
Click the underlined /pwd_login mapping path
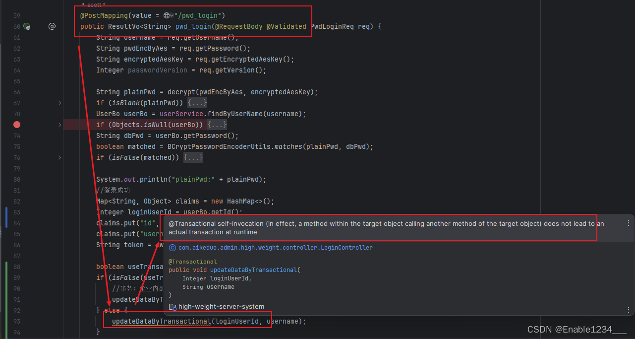198,15
